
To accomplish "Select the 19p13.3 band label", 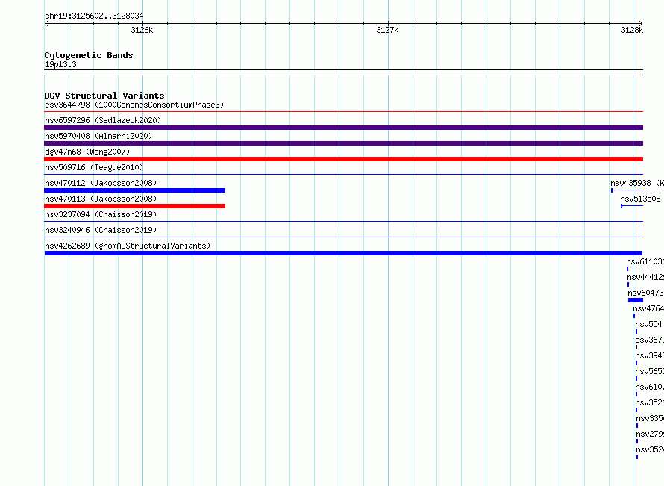I will coord(60,64).
